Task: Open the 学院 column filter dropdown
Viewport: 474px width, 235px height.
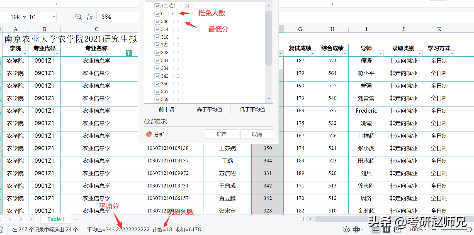Action: pyautogui.click(x=25, y=53)
